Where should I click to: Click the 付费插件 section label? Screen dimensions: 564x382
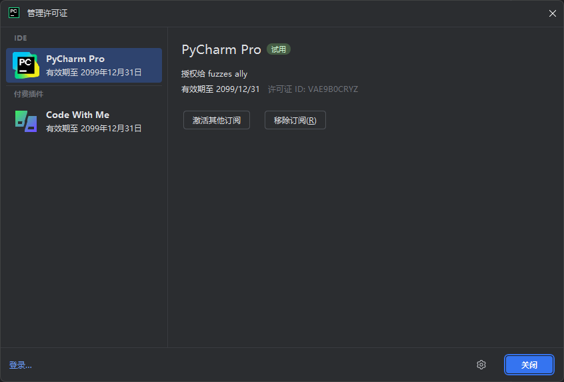point(29,94)
